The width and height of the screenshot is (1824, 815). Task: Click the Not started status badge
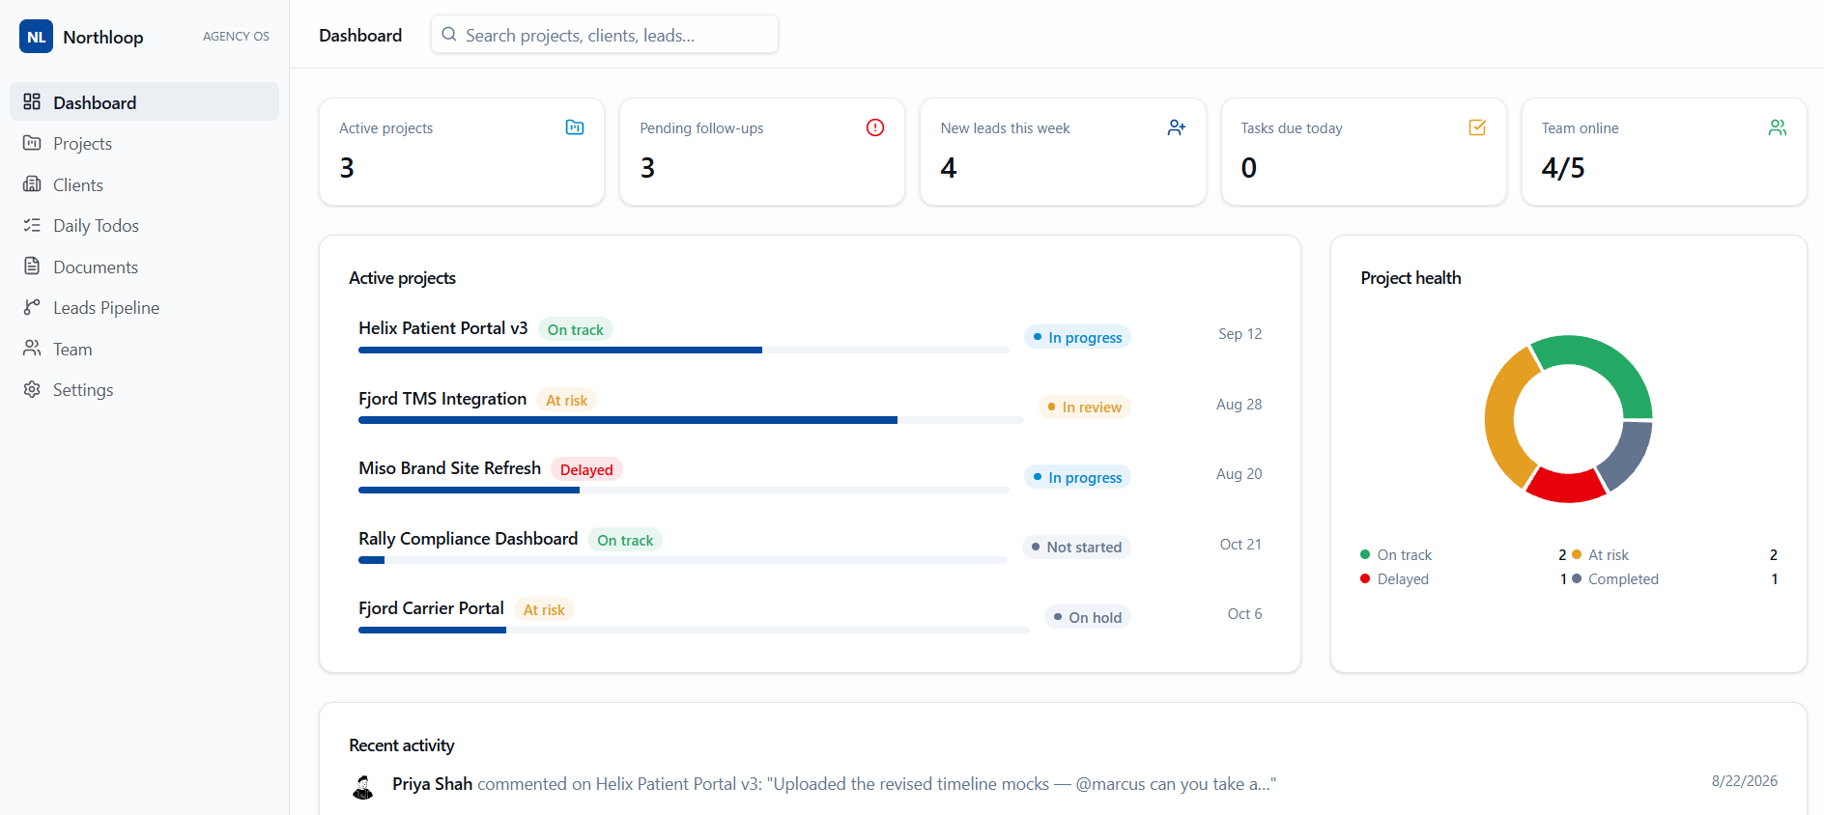point(1076,548)
